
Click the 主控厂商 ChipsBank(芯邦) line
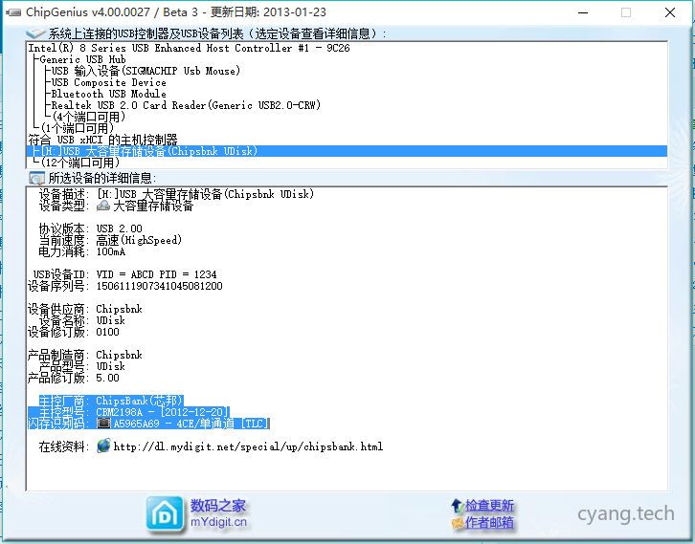coord(111,401)
